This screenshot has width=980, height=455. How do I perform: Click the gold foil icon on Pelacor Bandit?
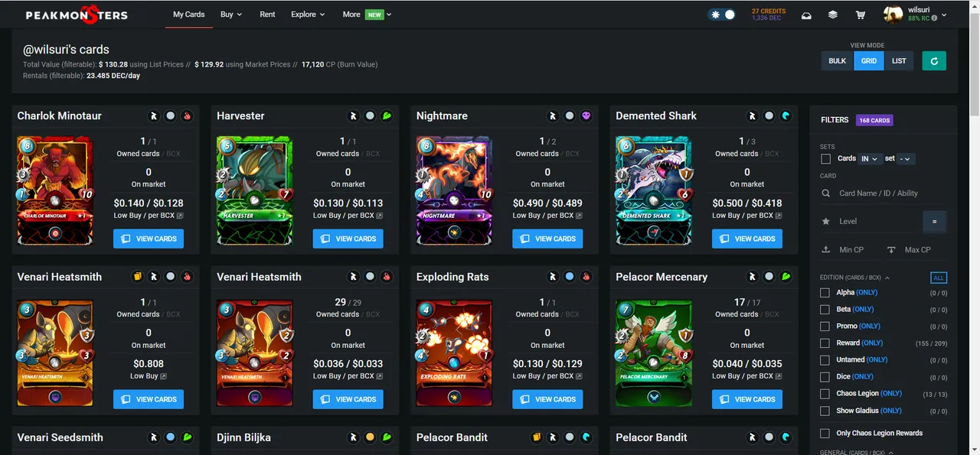point(537,437)
